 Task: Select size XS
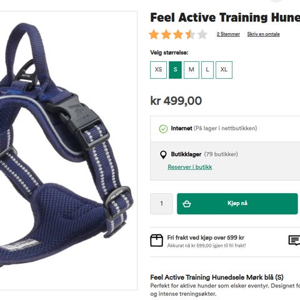pos(158,70)
